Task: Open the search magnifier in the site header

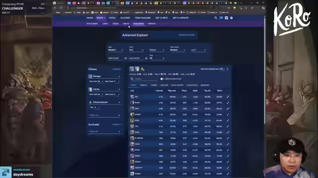Action: tap(216, 18)
